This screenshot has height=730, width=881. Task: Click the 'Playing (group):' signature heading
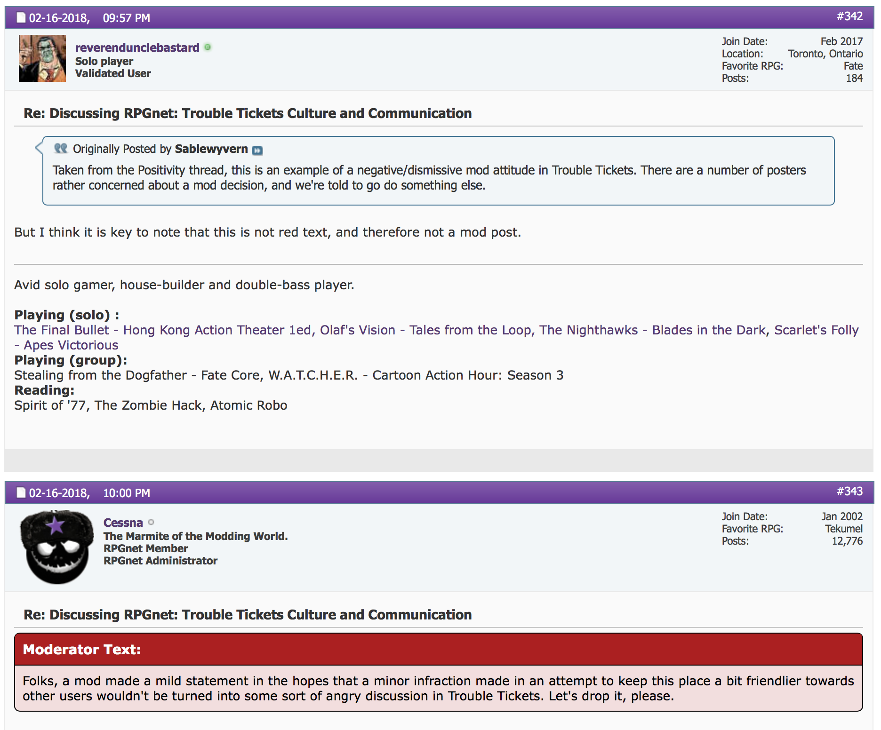tap(71, 360)
